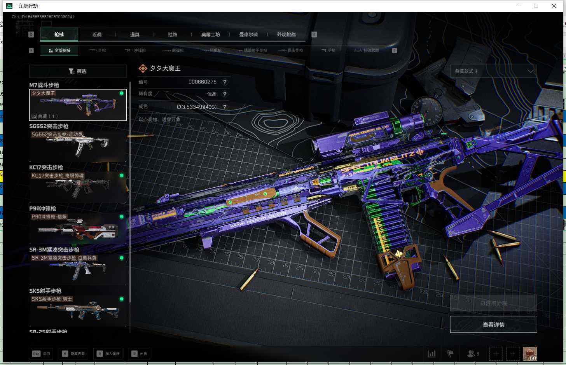Open the bar chart statistics icon
566x365 pixels.
click(x=432, y=354)
